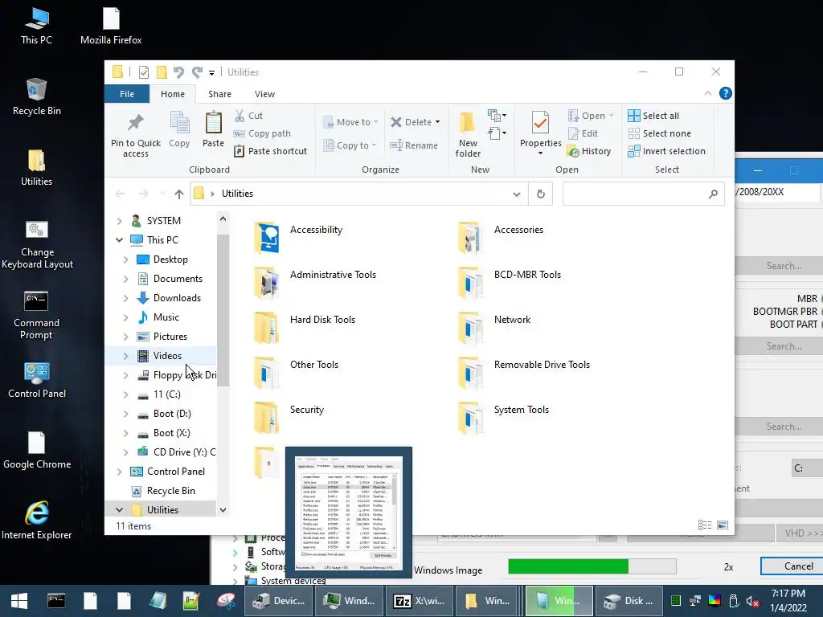Collapse the ribbon chevron
The height and width of the screenshot is (617, 823).
point(707,93)
